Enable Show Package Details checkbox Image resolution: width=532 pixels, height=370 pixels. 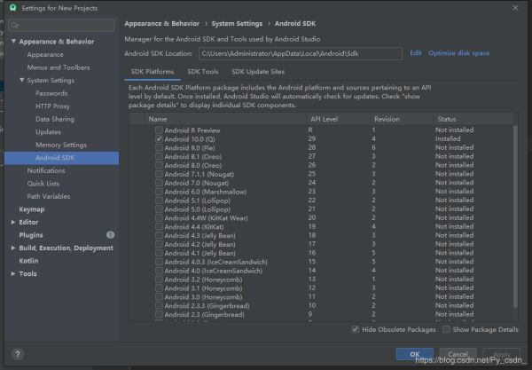pos(446,329)
